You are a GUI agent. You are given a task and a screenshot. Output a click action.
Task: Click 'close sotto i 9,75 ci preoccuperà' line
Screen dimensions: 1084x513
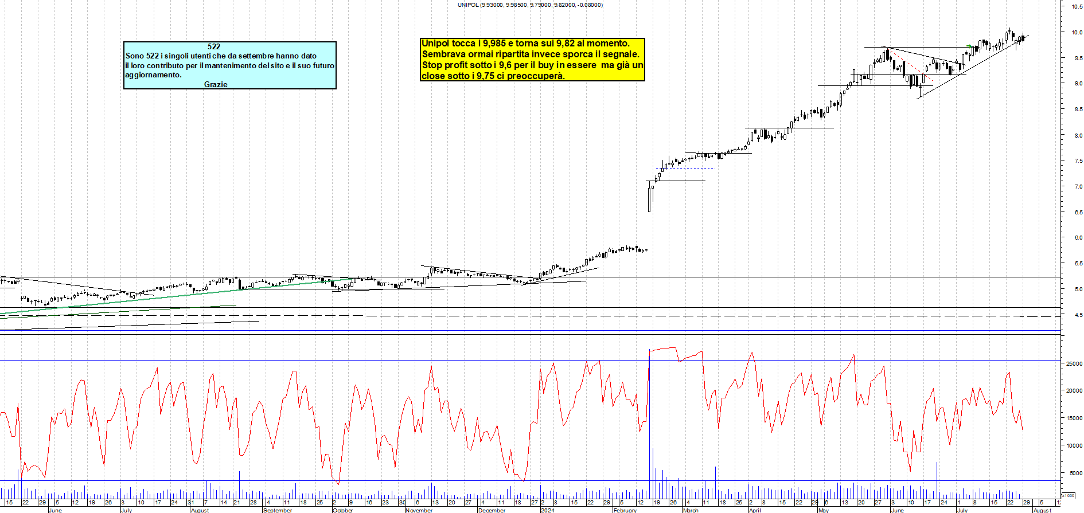pyautogui.click(x=493, y=76)
